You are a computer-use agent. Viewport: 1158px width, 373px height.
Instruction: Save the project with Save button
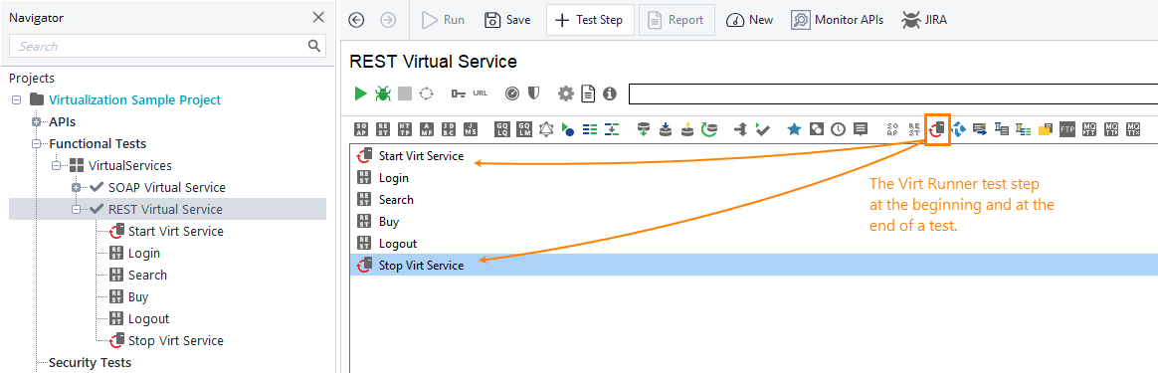point(507,20)
